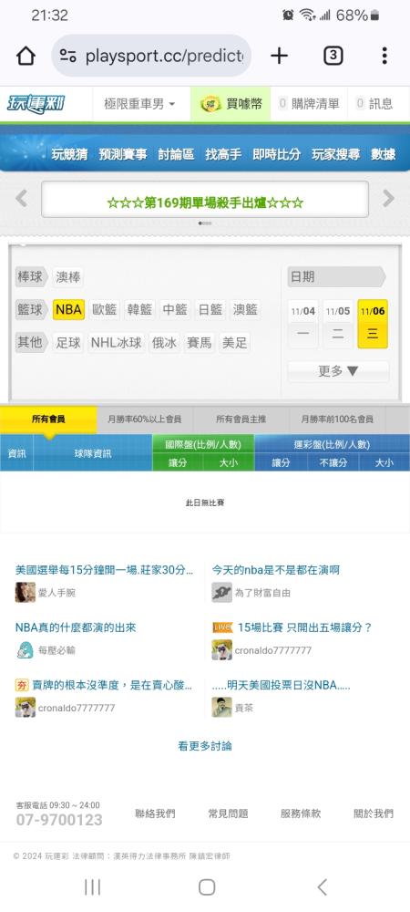Choose date 11/05
This screenshot has width=410, height=912.
(x=338, y=324)
